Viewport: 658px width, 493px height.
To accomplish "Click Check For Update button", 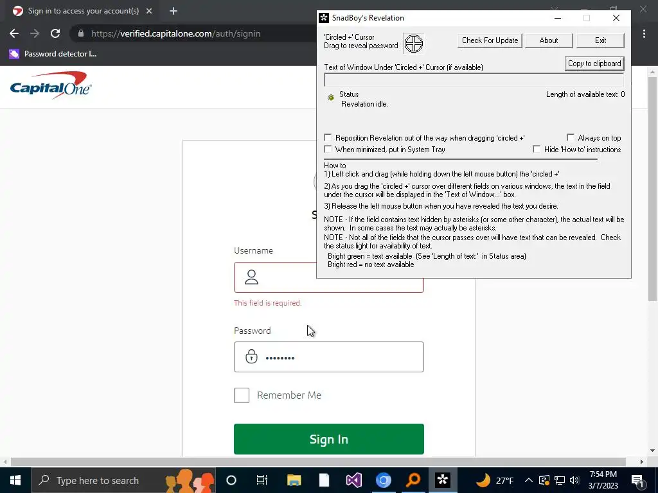I will tap(490, 40).
